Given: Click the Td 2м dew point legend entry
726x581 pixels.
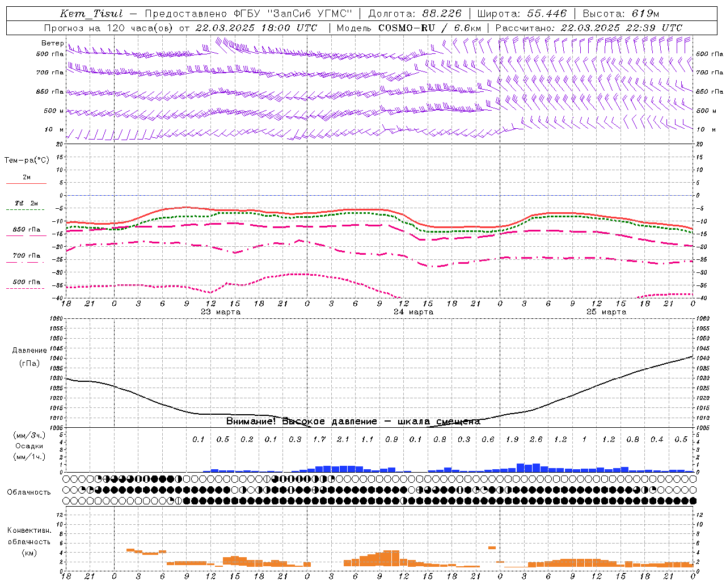Looking at the screenshot, I should point(26,203).
